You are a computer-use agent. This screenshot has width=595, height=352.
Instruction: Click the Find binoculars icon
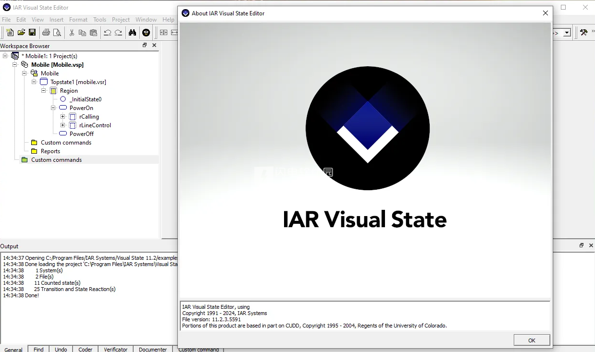[x=132, y=33]
